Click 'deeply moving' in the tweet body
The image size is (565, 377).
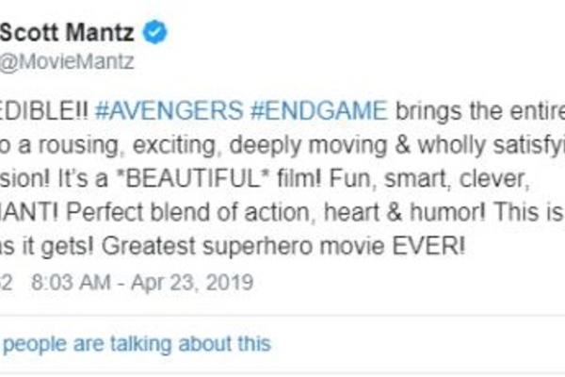click(308, 144)
